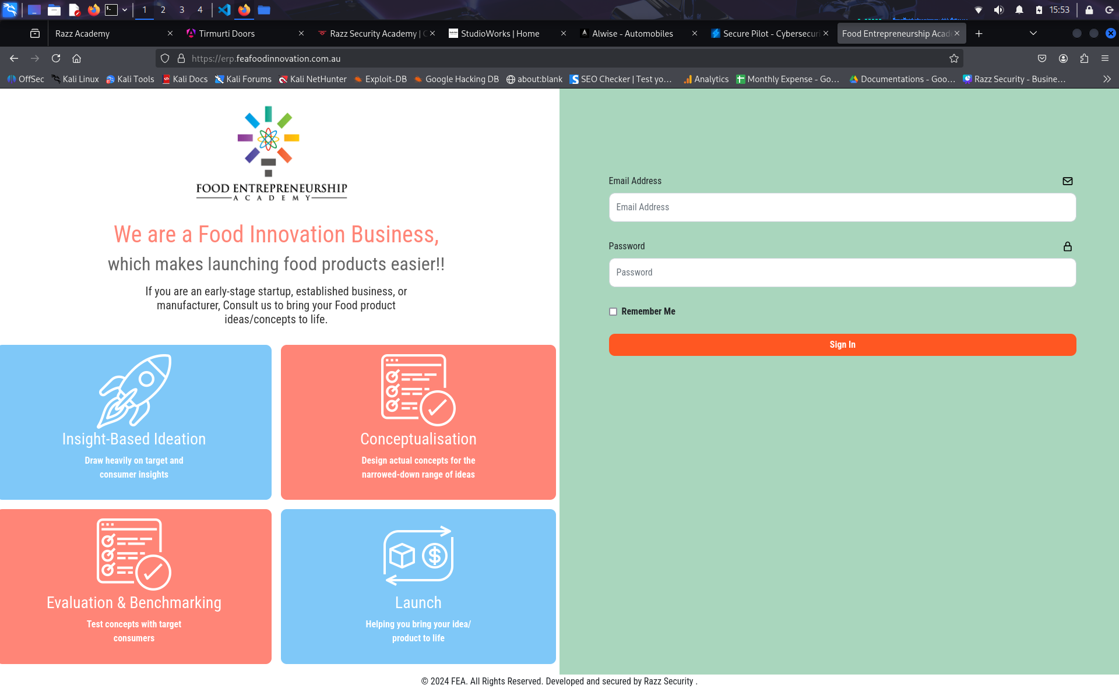Click the Evaluation & Benchmarking card
The height and width of the screenshot is (699, 1119).
tap(135, 587)
